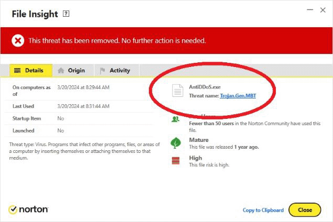Switch to the Details tab
This screenshot has width=333, height=222.
coord(31,70)
